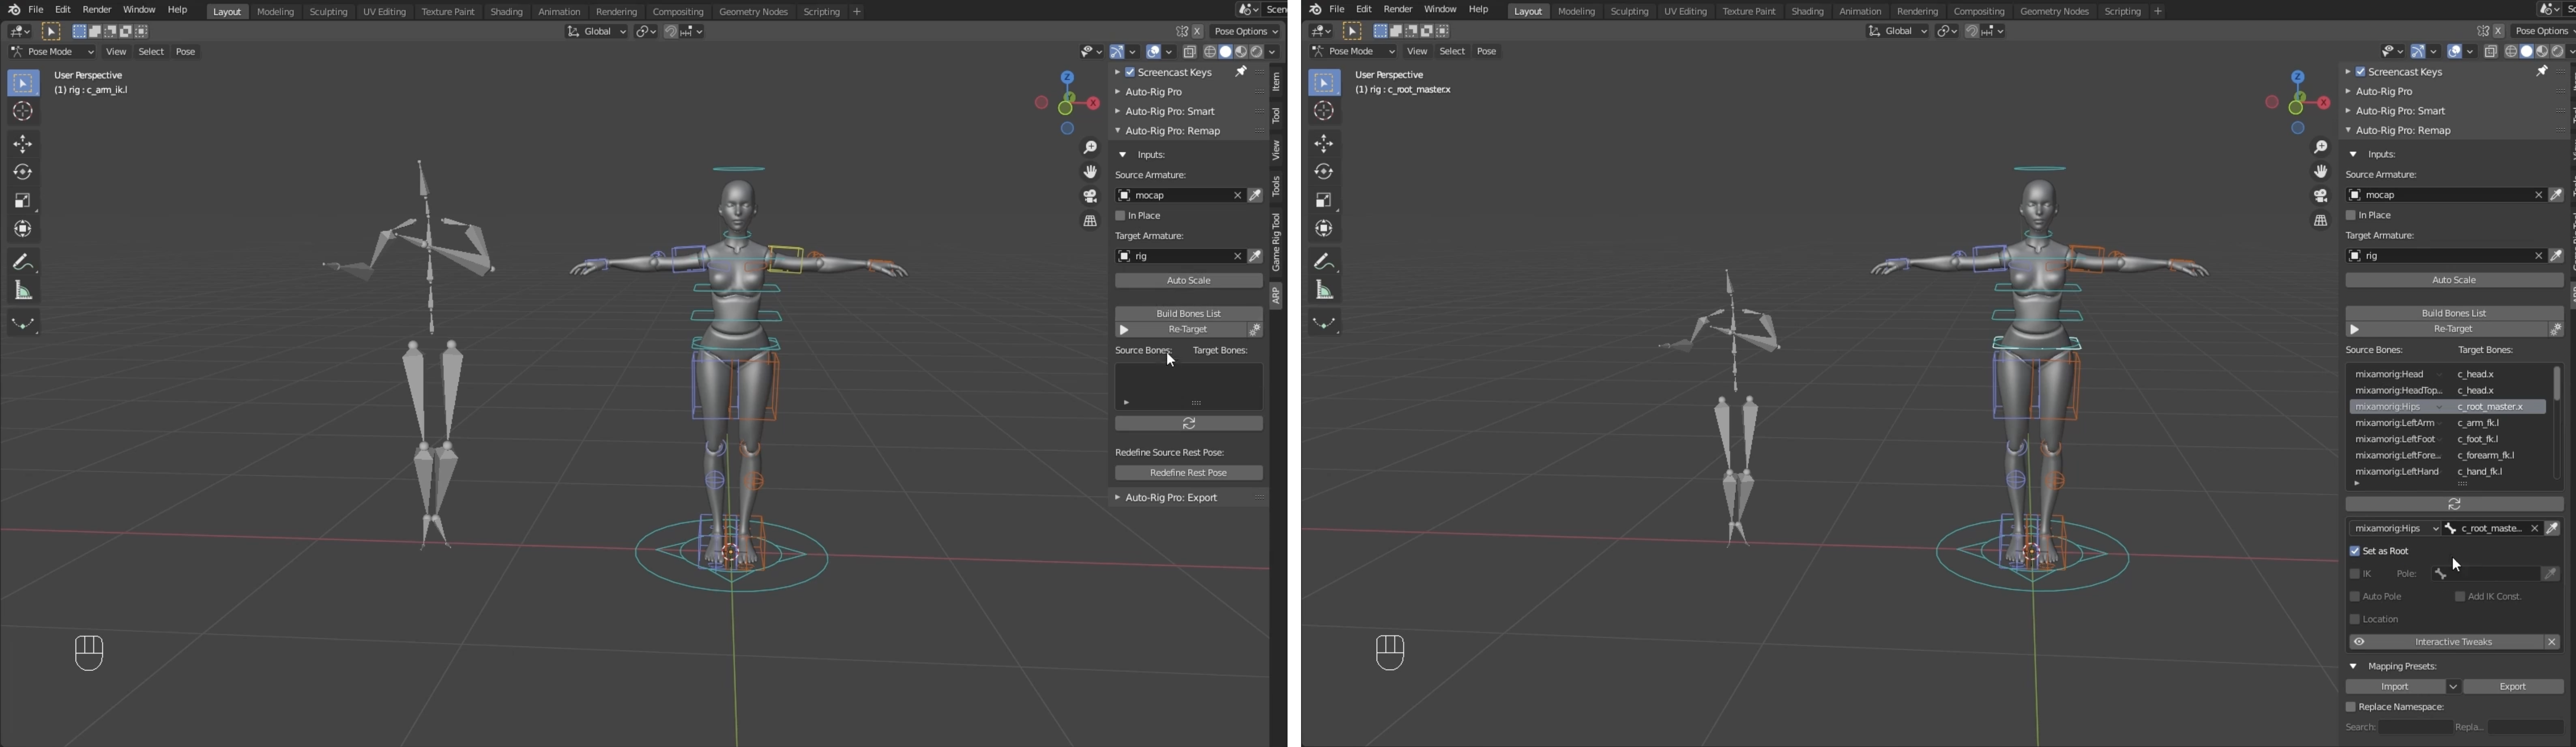Click the Target Armature eyedropper in the right window
The image size is (2576, 747).
(2557, 256)
